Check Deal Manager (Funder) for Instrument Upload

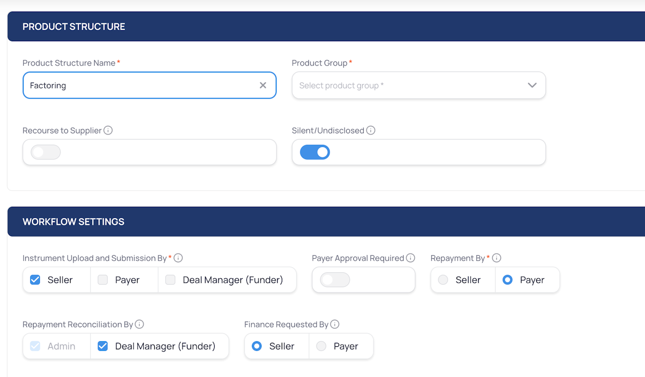point(170,280)
